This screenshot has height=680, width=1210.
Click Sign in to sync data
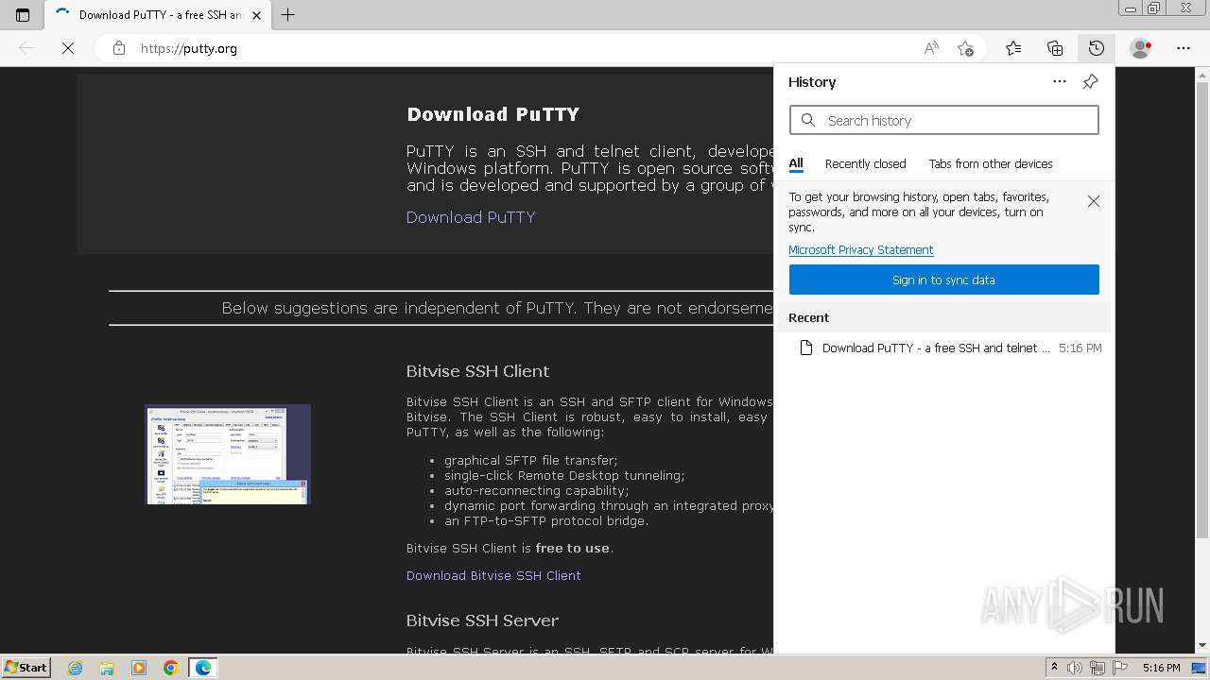point(944,280)
